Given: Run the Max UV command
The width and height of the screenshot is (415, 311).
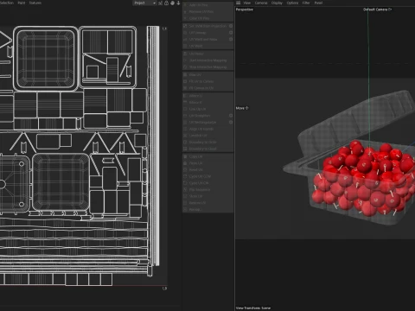Looking at the screenshot, I should 207,74.
